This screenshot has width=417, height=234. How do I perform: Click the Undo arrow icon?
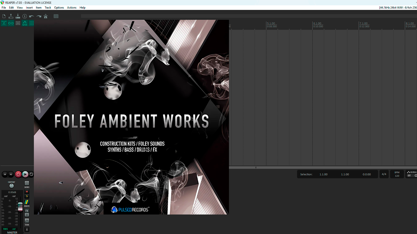(31, 16)
